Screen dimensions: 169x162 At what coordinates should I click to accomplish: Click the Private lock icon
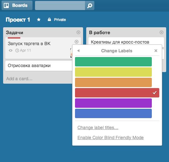49,19
